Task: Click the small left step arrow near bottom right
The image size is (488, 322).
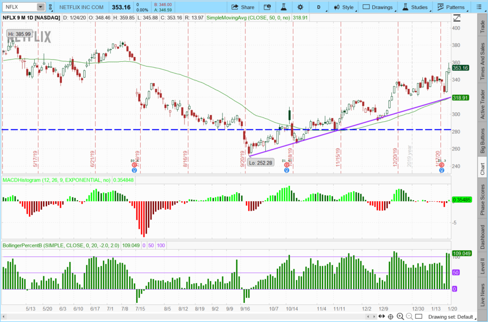Action: coord(368,317)
